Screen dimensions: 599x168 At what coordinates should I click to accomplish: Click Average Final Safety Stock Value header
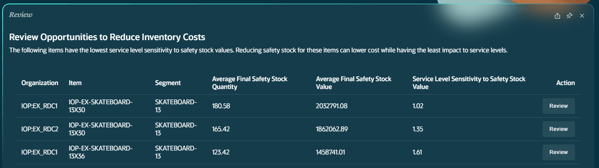[x=353, y=83]
